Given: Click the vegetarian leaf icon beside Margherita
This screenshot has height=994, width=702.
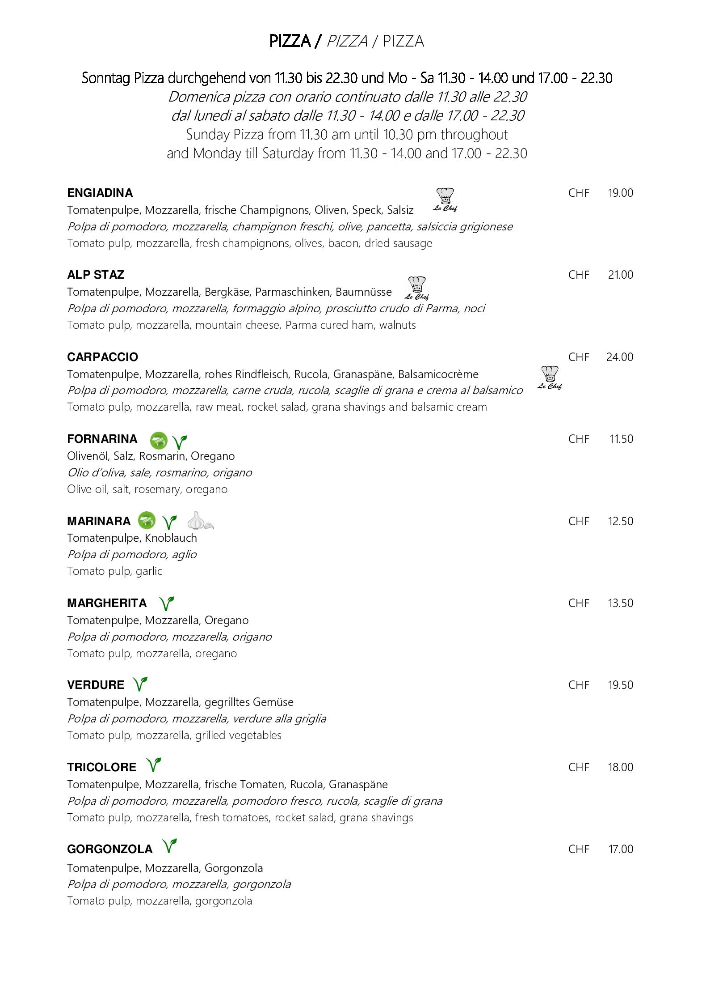Looking at the screenshot, I should tap(167, 603).
